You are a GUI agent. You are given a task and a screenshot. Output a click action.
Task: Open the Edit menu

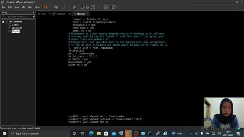[x=10, y=7]
